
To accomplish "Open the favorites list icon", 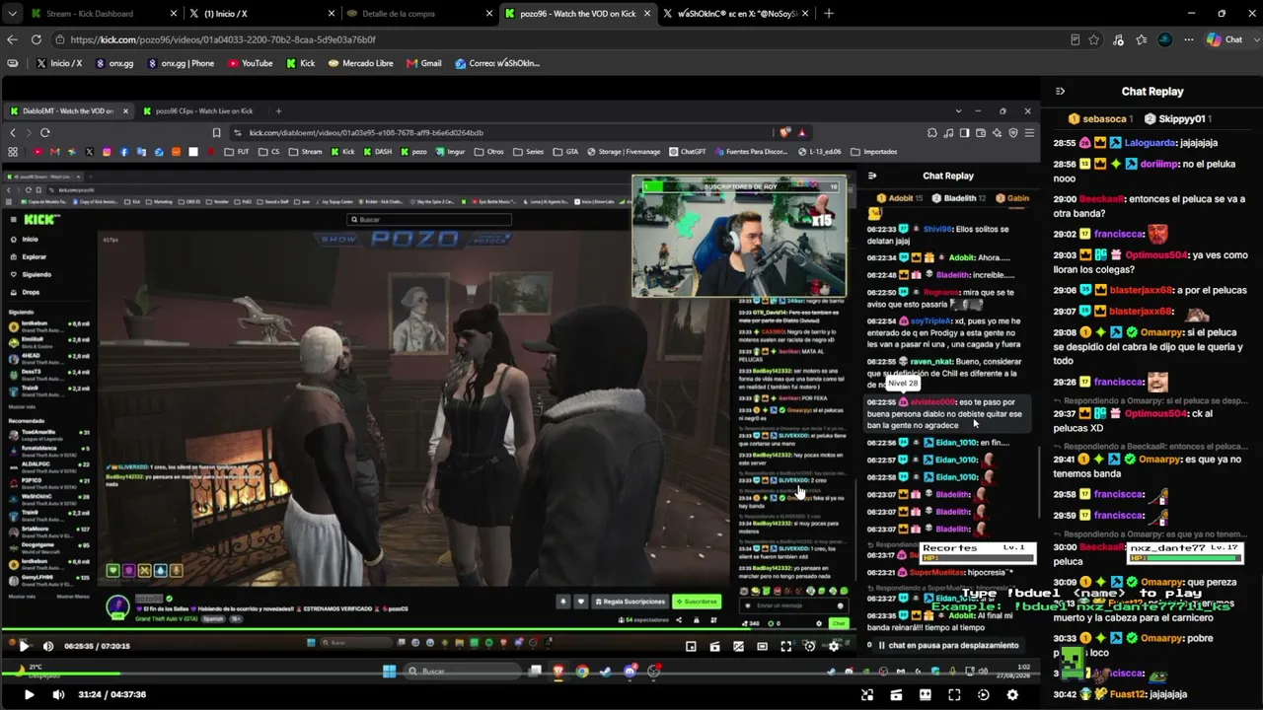I will [x=1142, y=39].
